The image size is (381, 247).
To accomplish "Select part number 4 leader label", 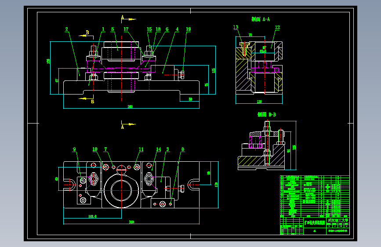I will pos(177,29).
